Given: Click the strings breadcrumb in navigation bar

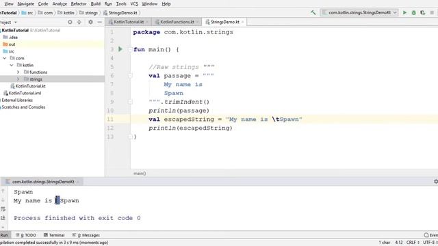Looking at the screenshot, I should point(88,13).
